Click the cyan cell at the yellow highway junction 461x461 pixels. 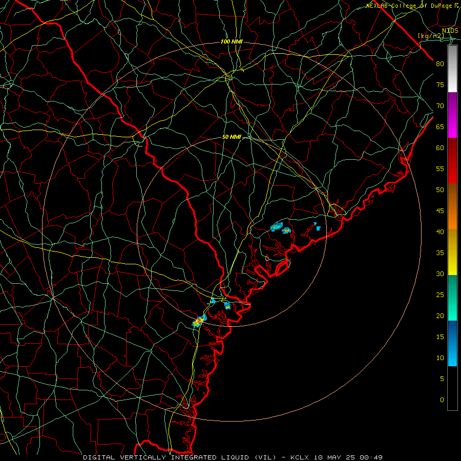pos(212,301)
